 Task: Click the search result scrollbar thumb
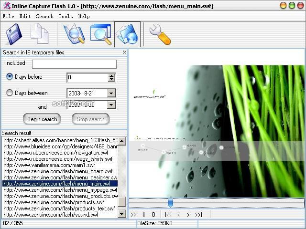click(122, 202)
